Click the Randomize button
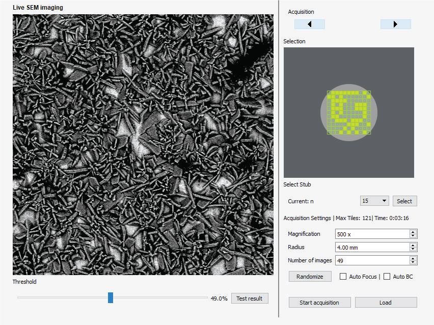 (x=310, y=276)
